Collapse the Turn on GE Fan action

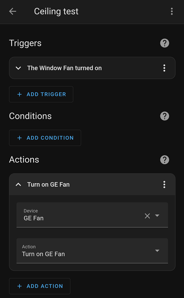tap(18, 184)
